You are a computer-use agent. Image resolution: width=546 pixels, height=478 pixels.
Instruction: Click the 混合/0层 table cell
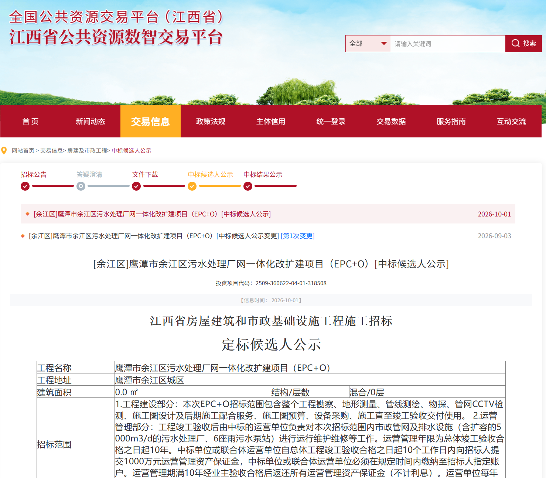(427, 392)
